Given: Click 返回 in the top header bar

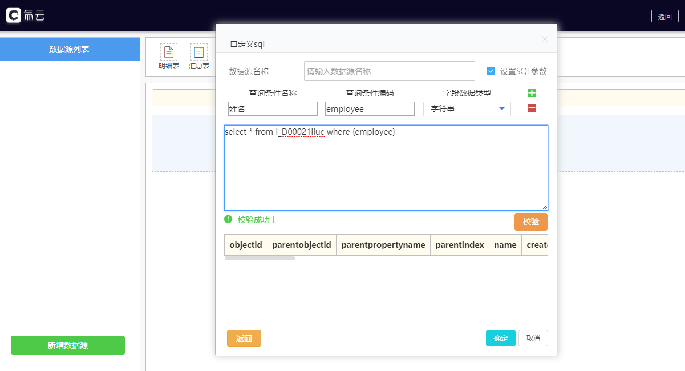Looking at the screenshot, I should 664,17.
